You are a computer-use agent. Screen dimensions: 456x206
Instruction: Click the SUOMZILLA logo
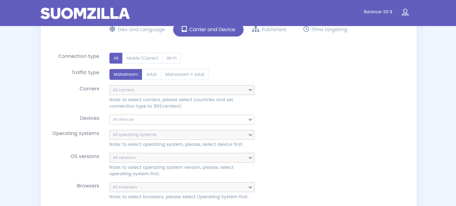click(x=85, y=13)
